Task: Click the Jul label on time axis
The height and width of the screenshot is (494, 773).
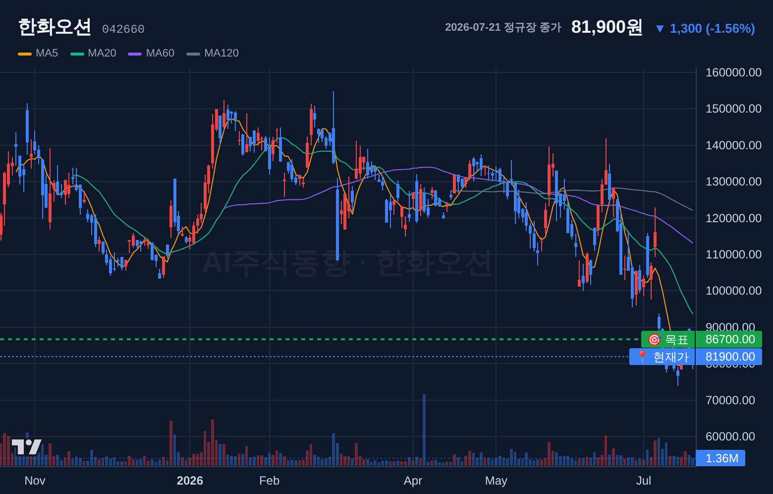Action: click(644, 481)
